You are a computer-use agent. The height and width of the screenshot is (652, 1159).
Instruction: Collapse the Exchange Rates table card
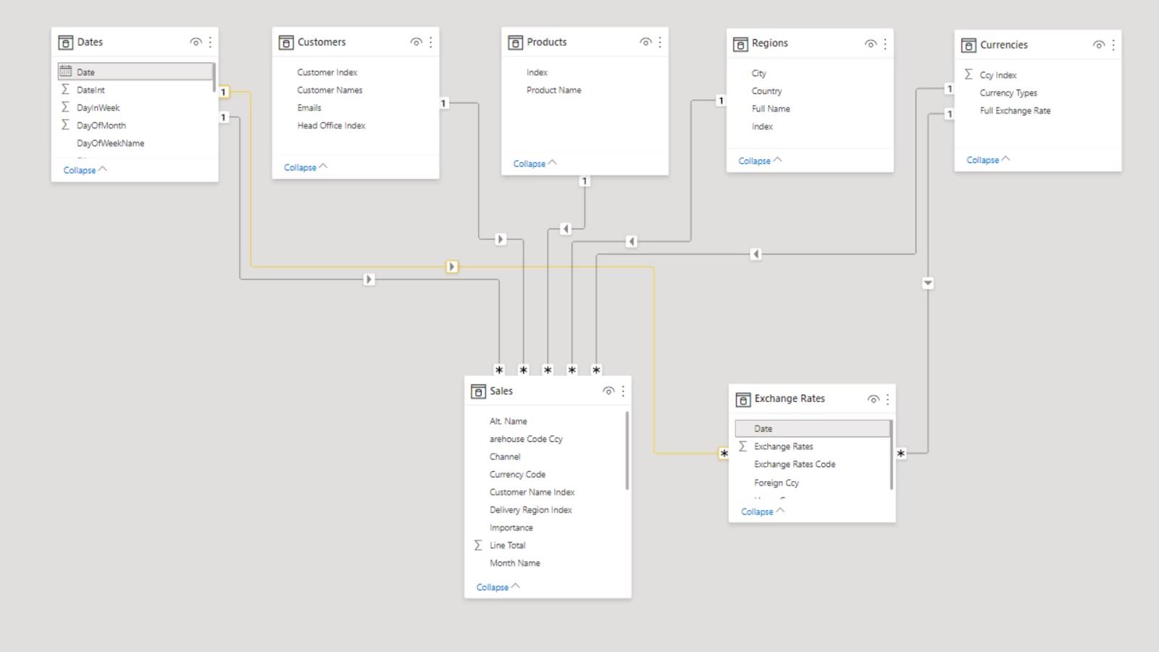coord(763,511)
